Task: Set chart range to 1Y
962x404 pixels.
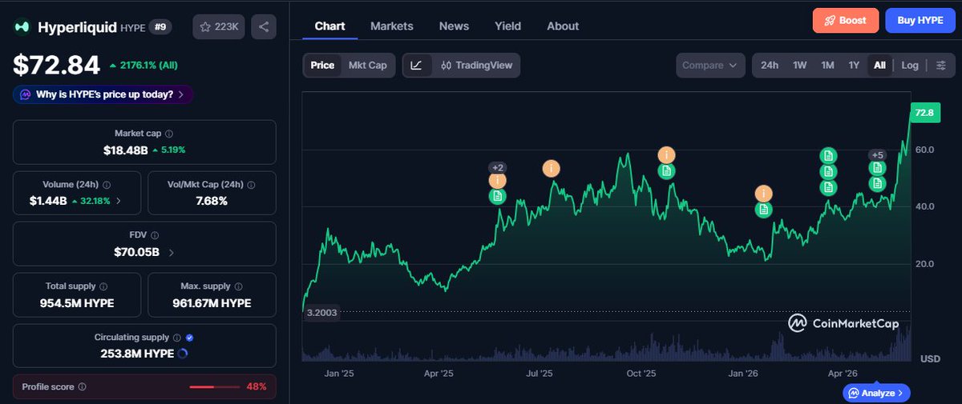Action: [855, 66]
